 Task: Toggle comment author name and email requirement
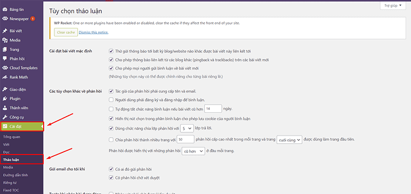coord(111,91)
